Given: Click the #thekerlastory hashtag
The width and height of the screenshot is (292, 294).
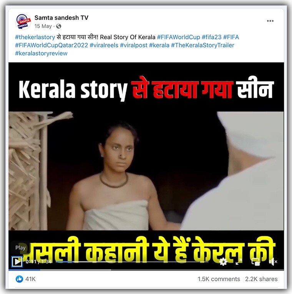Looking at the screenshot, I should point(35,37).
